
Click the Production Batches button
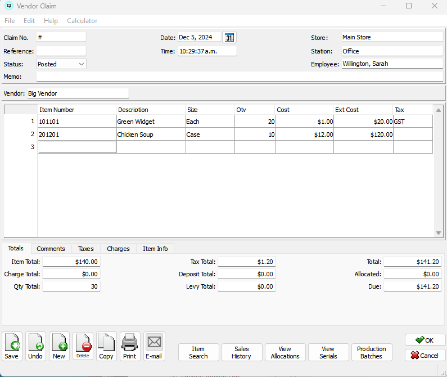pos(372,352)
